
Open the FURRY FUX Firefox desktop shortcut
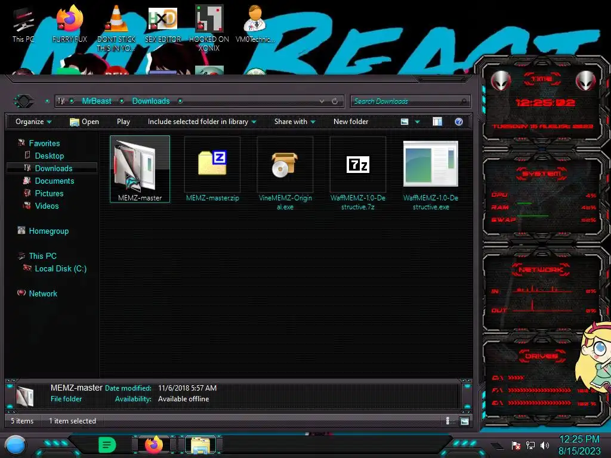[x=69, y=24]
